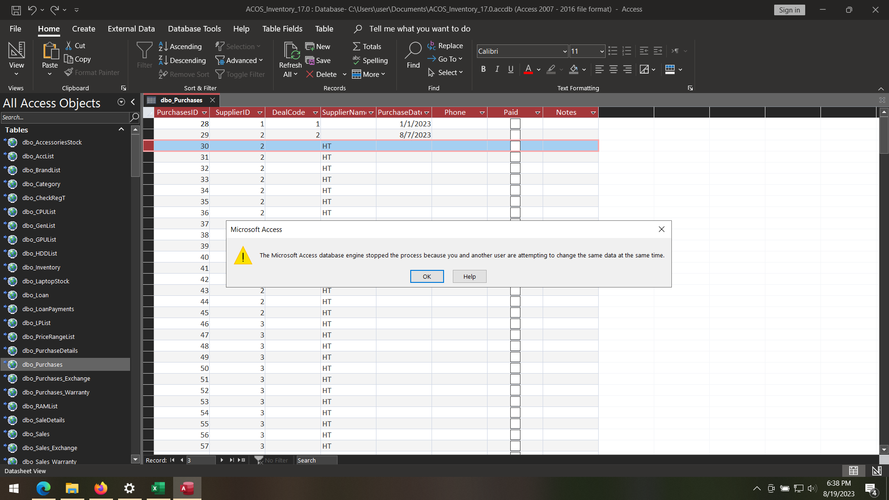889x500 pixels.
Task: Select the Replace icon
Action: click(x=432, y=45)
